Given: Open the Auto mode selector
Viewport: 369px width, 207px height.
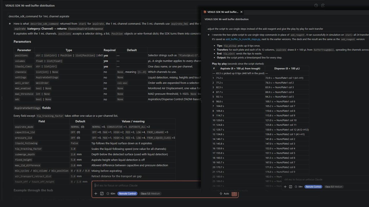Looking at the screenshot, I should click(x=226, y=193).
